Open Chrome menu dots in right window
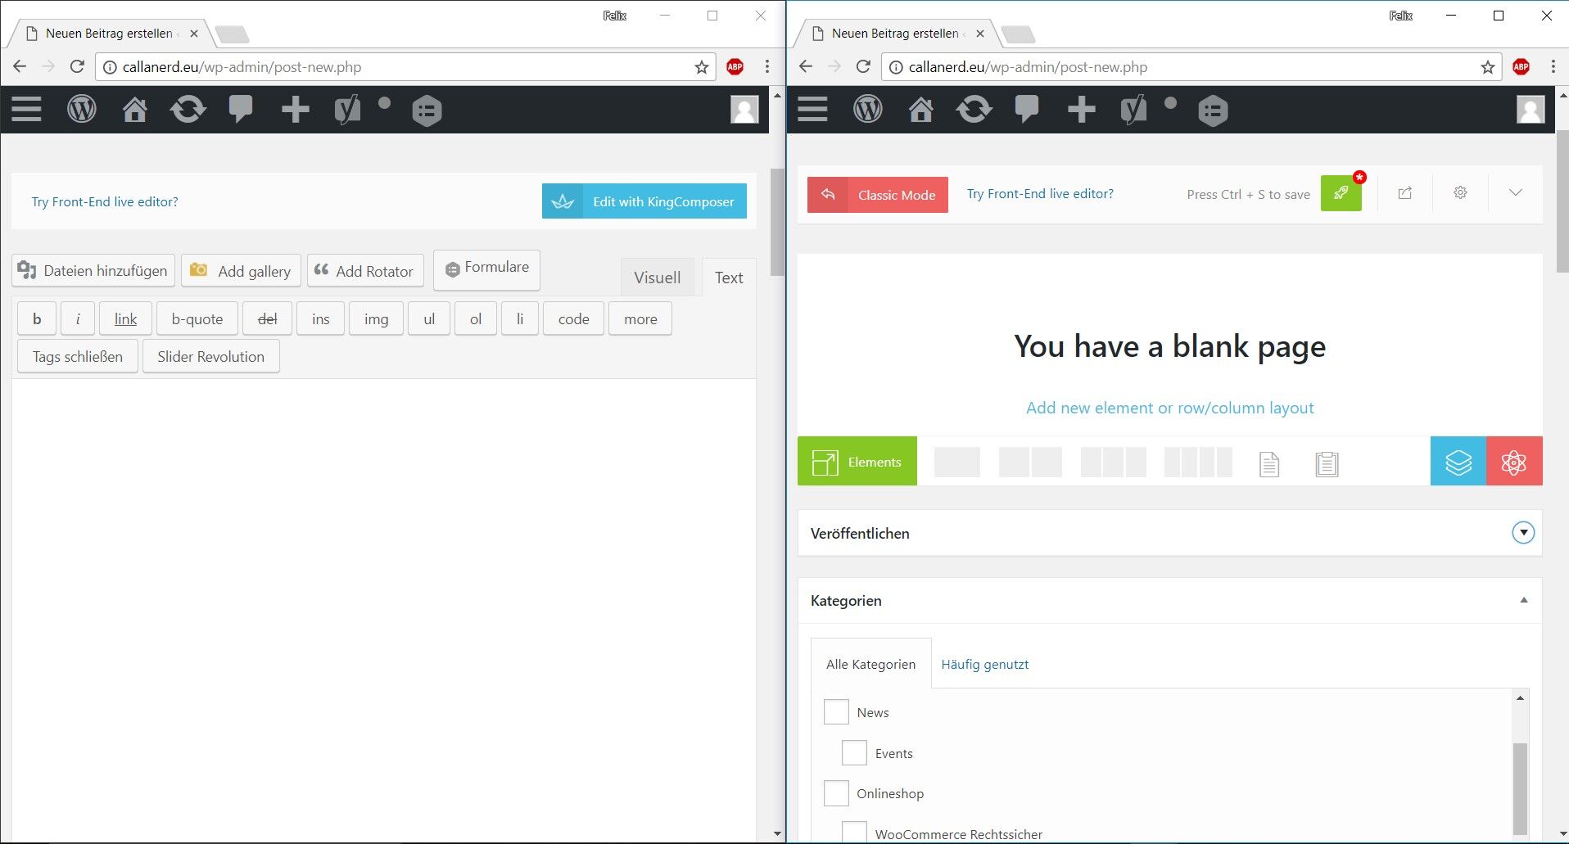 point(1553,67)
